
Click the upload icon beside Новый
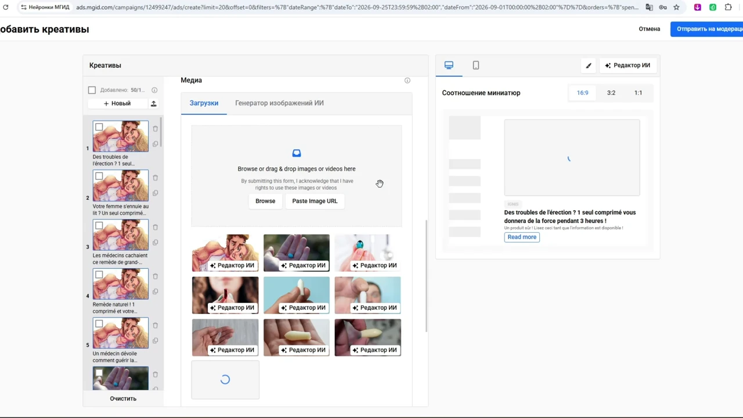[154, 103]
